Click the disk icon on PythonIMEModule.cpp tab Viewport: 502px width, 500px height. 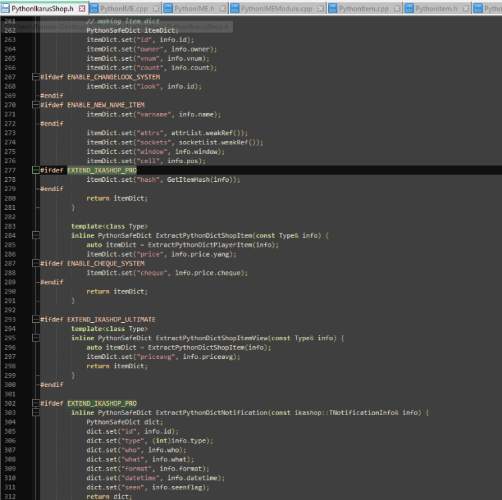coord(235,9)
